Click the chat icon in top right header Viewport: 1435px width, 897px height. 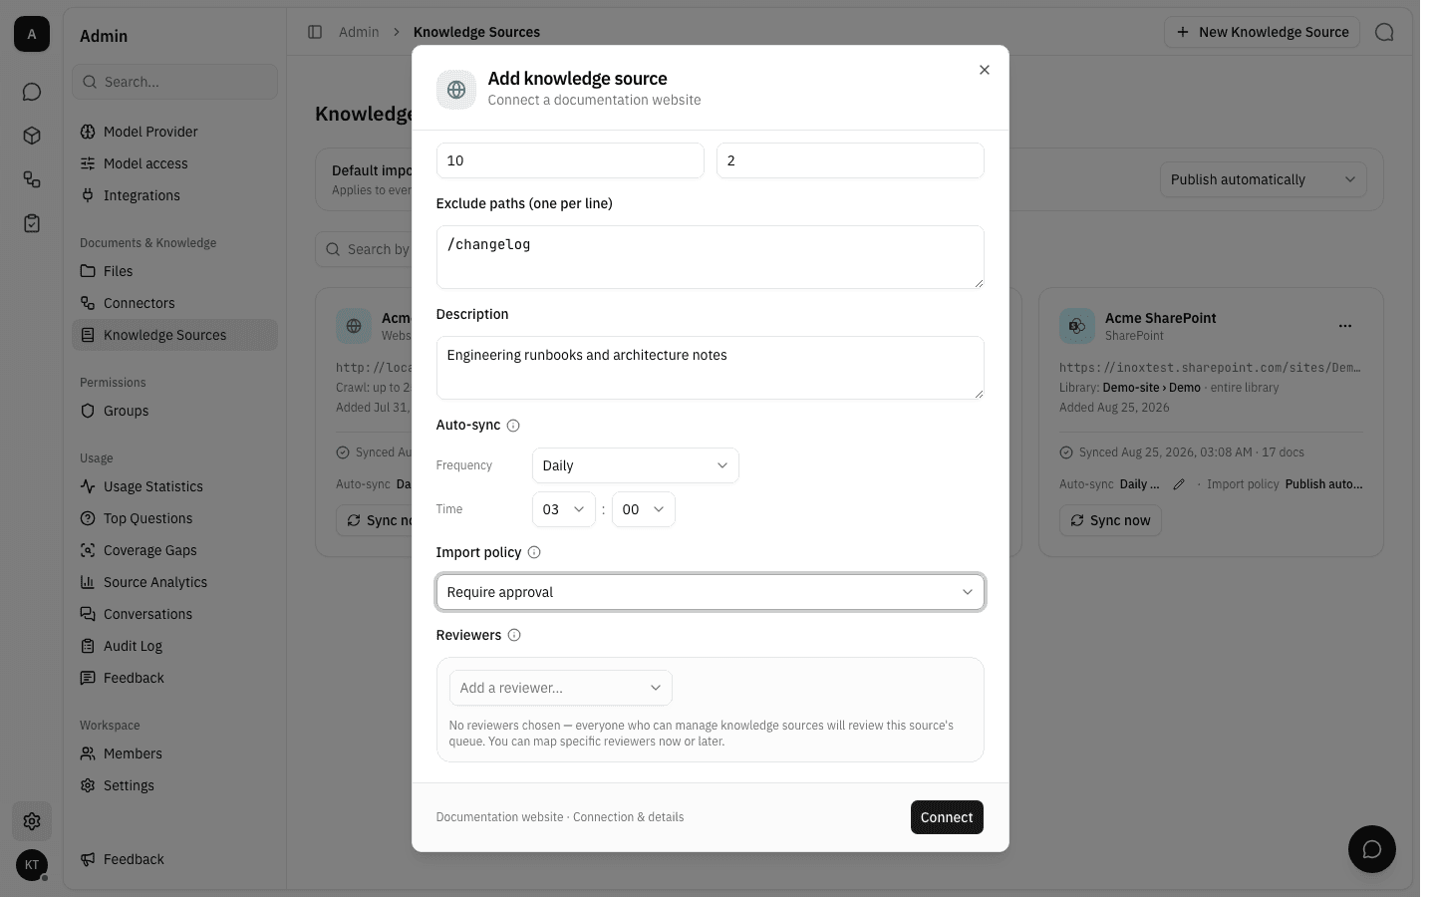(1384, 32)
